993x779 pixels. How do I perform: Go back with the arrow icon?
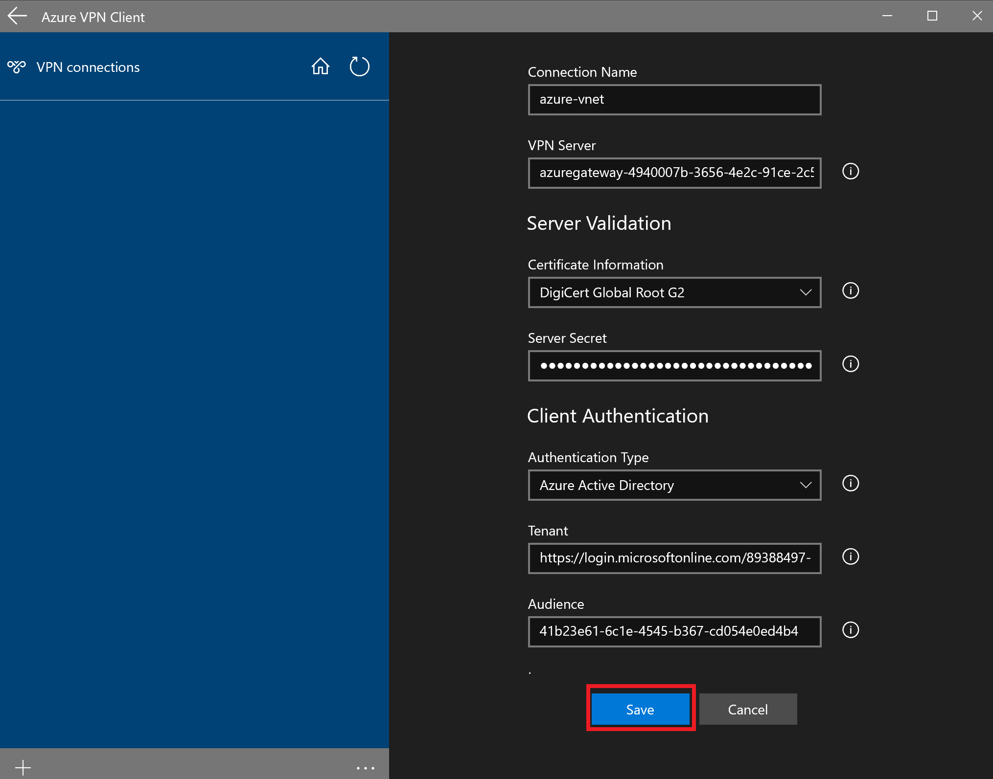(17, 16)
